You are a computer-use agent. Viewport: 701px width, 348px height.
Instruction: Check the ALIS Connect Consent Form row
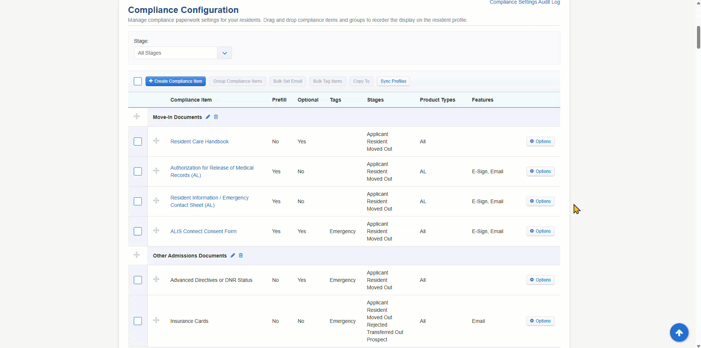(x=138, y=231)
